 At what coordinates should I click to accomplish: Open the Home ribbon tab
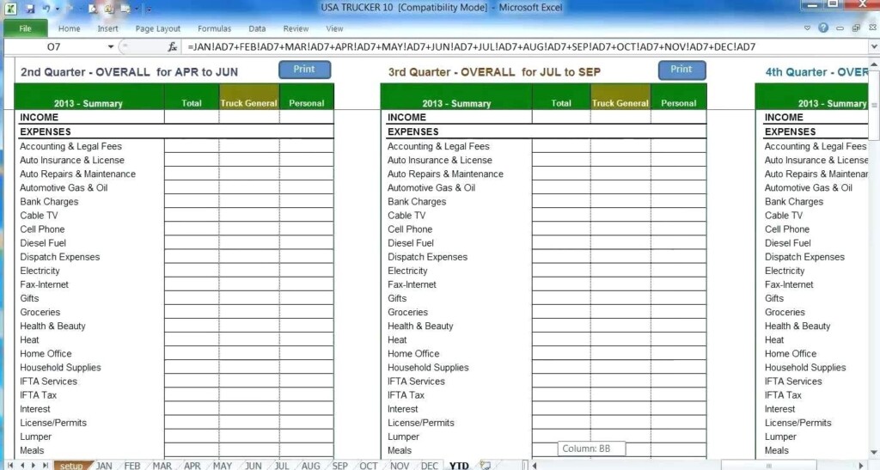point(69,28)
